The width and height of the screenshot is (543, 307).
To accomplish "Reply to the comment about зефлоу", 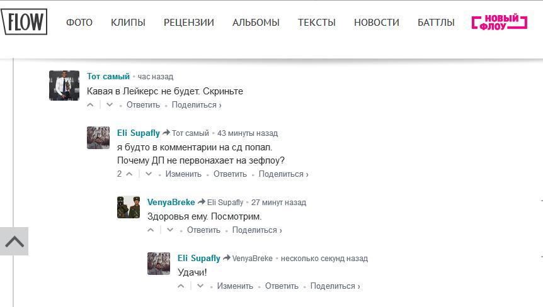I will coord(230,174).
